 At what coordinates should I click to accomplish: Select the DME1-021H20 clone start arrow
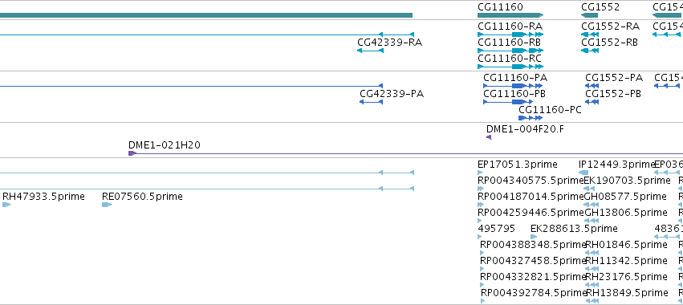tap(132, 153)
